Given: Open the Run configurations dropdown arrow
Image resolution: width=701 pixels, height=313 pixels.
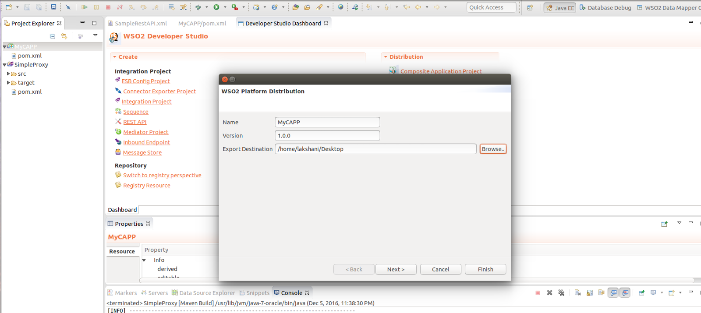Looking at the screenshot, I should tap(225, 7).
